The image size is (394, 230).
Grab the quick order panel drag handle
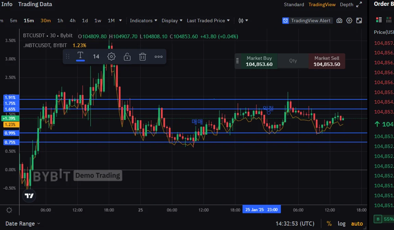(x=237, y=60)
